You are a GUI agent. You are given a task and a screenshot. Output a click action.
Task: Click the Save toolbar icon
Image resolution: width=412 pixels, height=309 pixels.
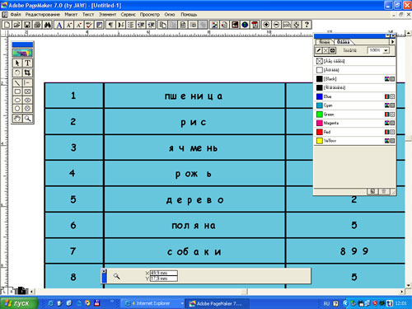tap(27, 25)
